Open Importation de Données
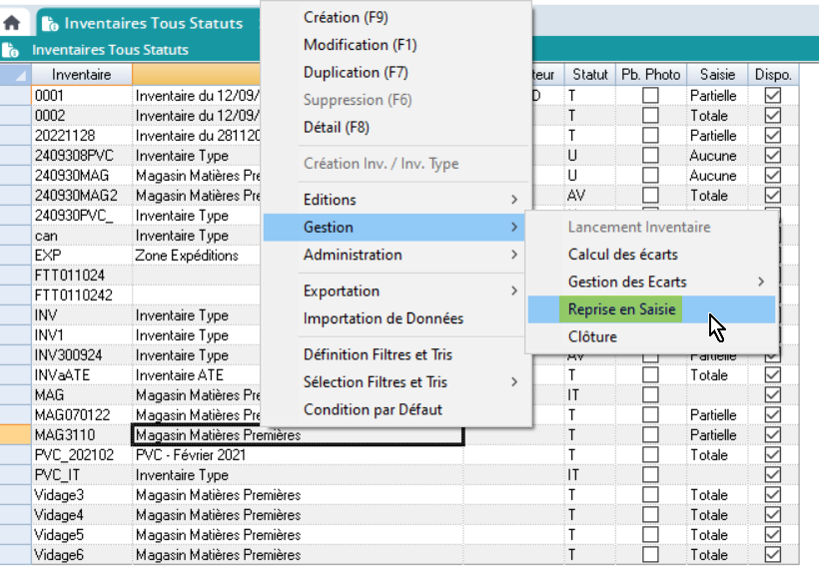Image resolution: width=819 pixels, height=578 pixels. tap(383, 318)
